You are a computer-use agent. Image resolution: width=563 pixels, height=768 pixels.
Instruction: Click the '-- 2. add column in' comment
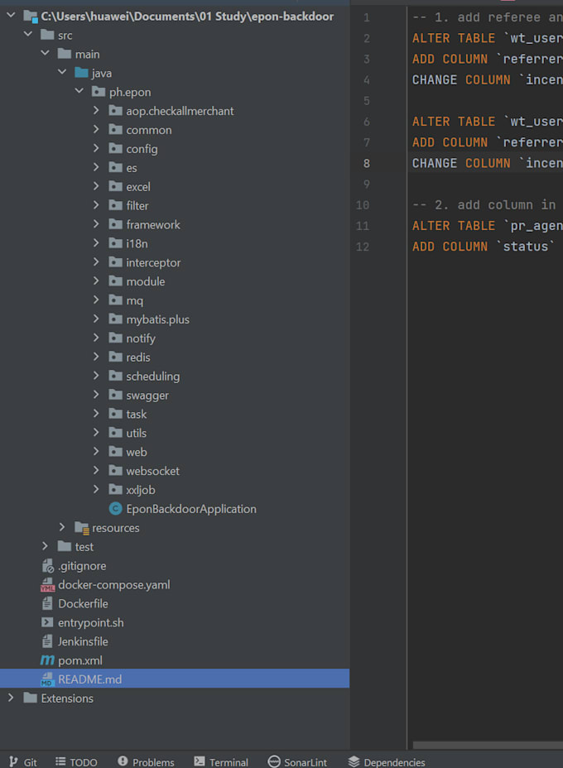[484, 204]
